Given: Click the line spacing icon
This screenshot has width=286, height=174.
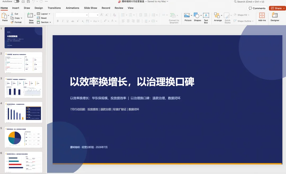Looking at the screenshot, I should tap(153, 15).
